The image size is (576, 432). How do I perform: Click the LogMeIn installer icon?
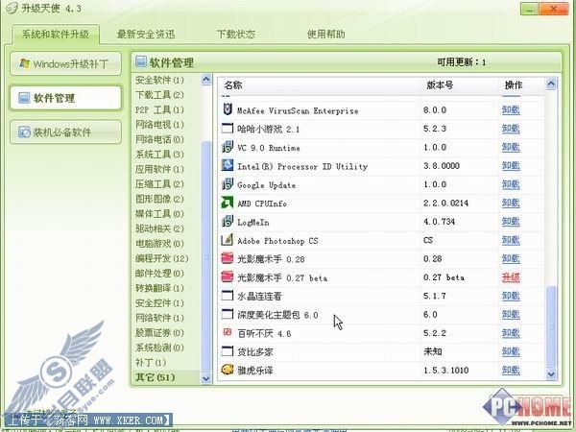pos(228,221)
